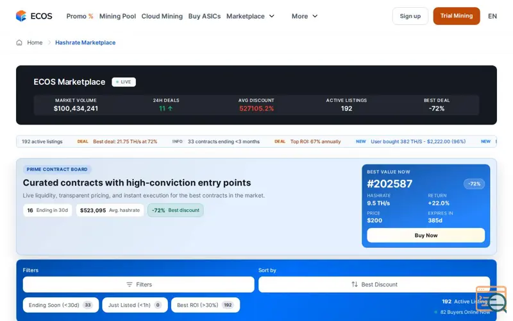The width and height of the screenshot is (513, 321).
Task: Click the expires in value 385d
Action: tap(435, 220)
